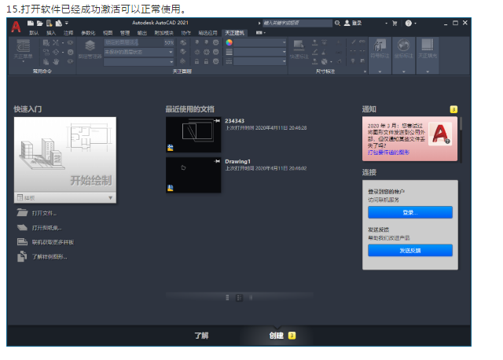Click the 联机获取更多样板 link

pos(53,242)
